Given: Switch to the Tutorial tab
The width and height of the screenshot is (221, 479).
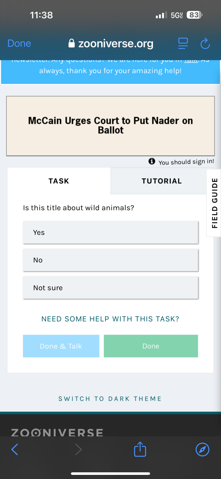Looking at the screenshot, I should click(162, 181).
